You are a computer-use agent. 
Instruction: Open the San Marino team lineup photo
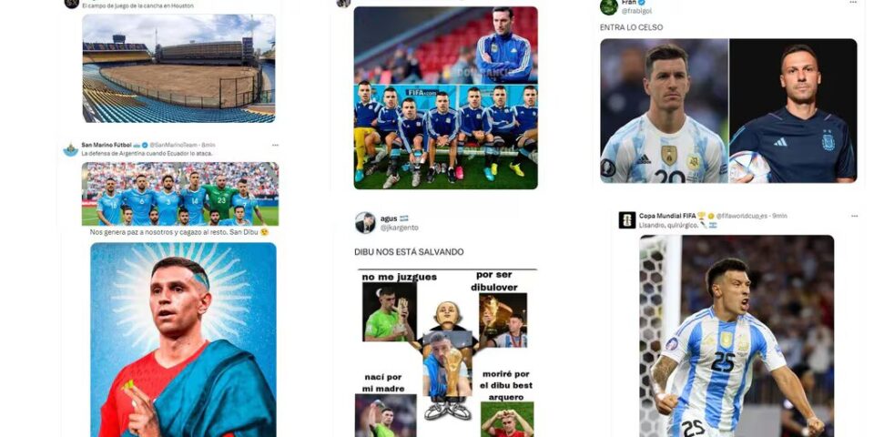(180, 194)
